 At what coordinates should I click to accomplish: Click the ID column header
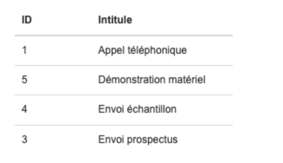click(27, 20)
